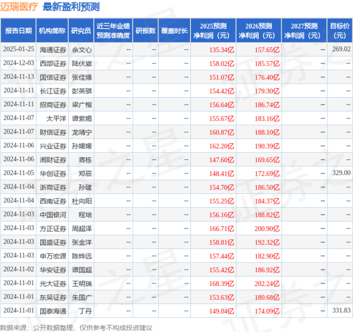Click the 迈瑞医疗 title text
Image resolution: width=353 pixels, height=332 pixels.
pos(19,7)
